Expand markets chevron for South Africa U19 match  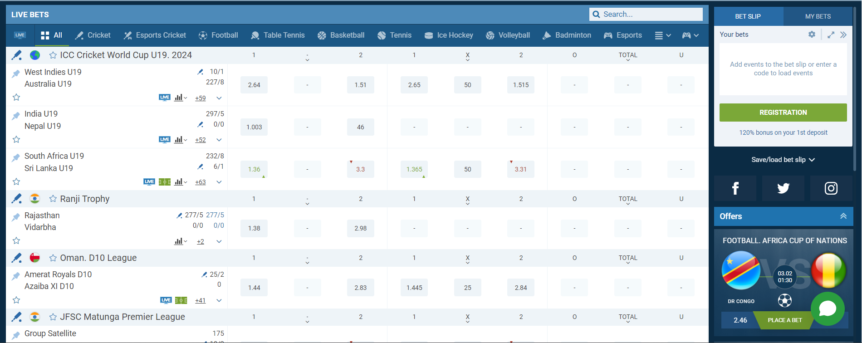tap(219, 182)
